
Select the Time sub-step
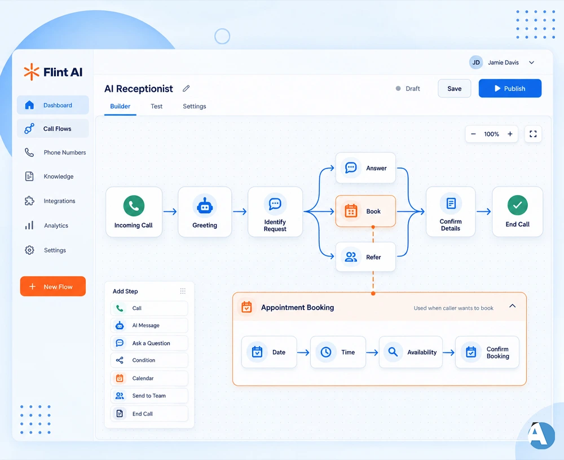(x=338, y=352)
